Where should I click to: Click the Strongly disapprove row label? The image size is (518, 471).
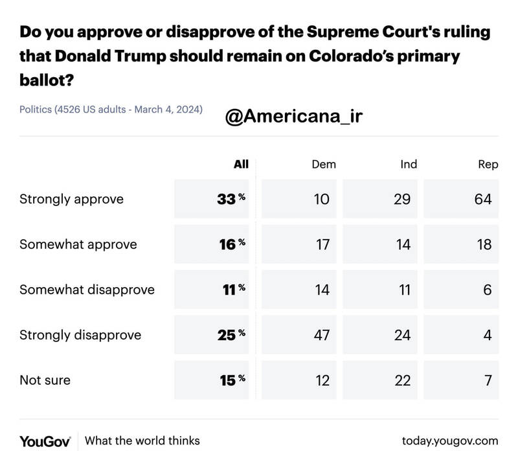pyautogui.click(x=80, y=335)
